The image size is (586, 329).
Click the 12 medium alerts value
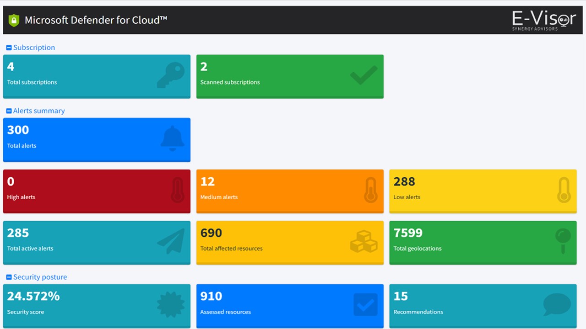tap(207, 181)
